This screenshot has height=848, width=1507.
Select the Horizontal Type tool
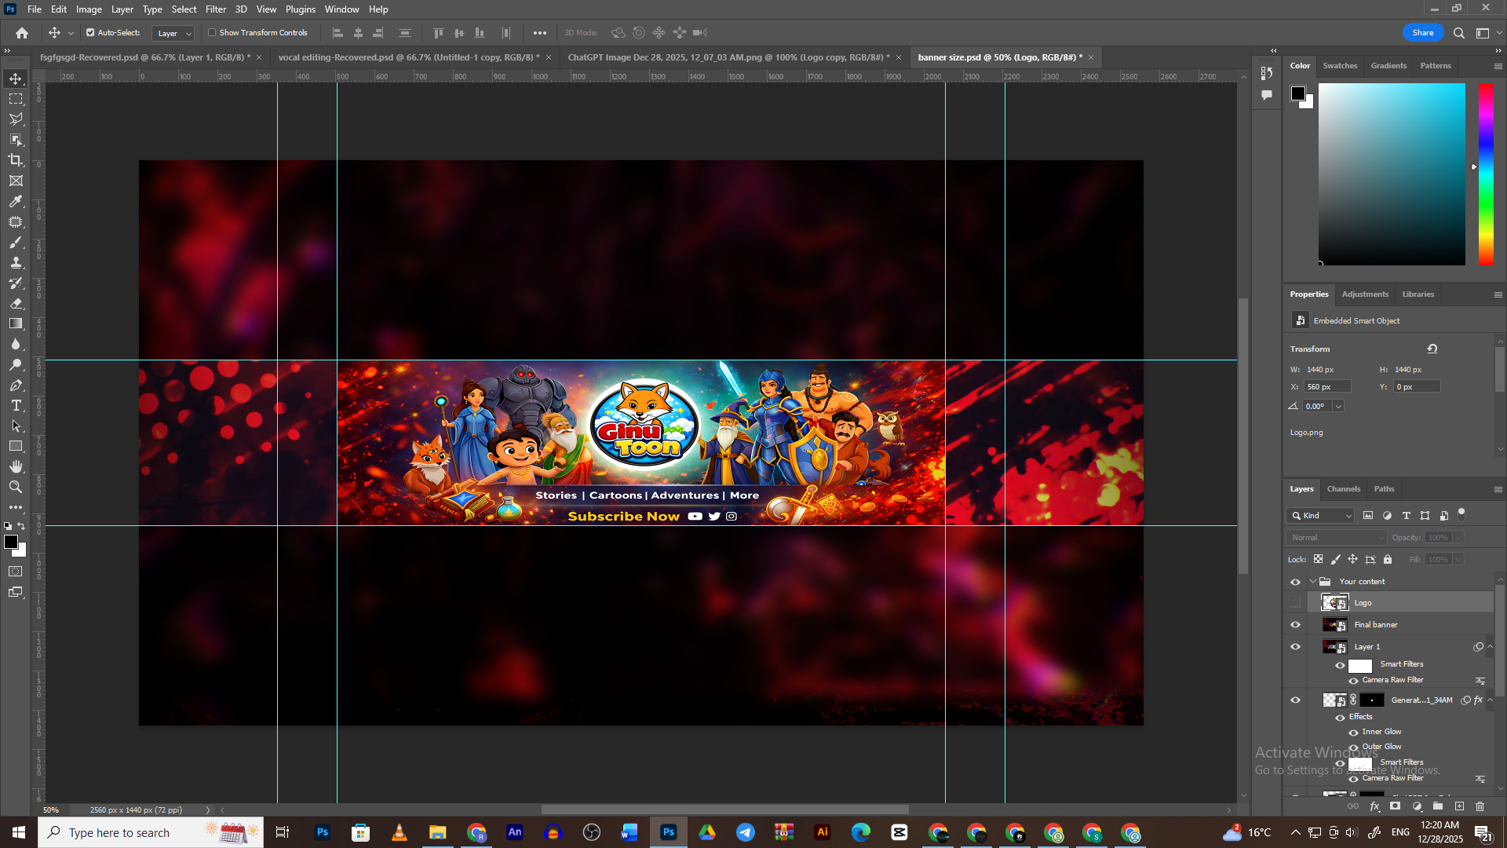click(16, 405)
